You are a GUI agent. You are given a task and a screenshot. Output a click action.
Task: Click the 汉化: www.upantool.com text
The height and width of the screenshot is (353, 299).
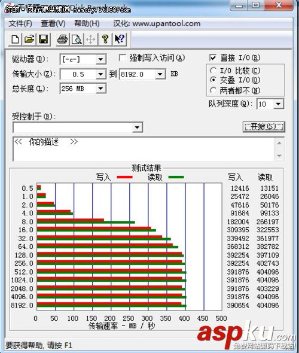(x=157, y=23)
